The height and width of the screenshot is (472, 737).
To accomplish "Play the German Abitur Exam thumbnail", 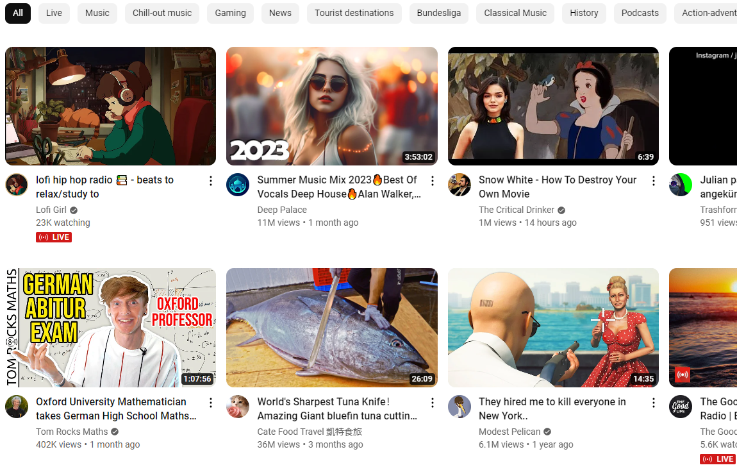I will pos(110,328).
